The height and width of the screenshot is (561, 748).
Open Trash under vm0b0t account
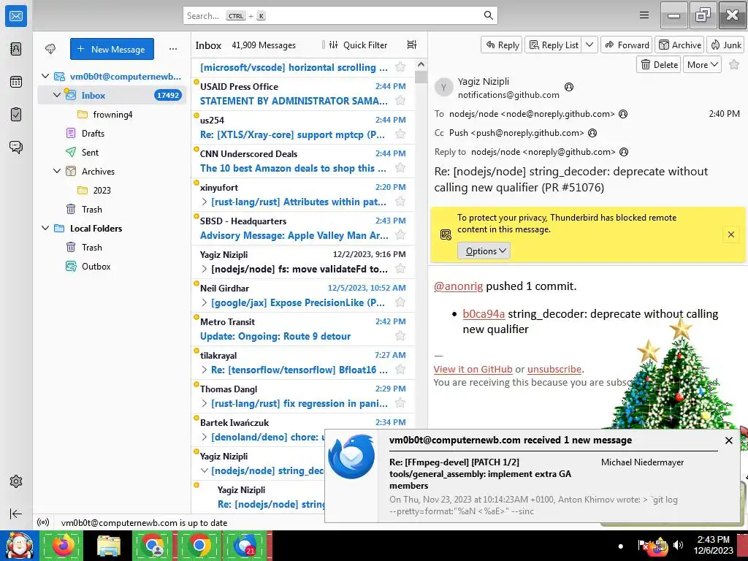click(92, 209)
